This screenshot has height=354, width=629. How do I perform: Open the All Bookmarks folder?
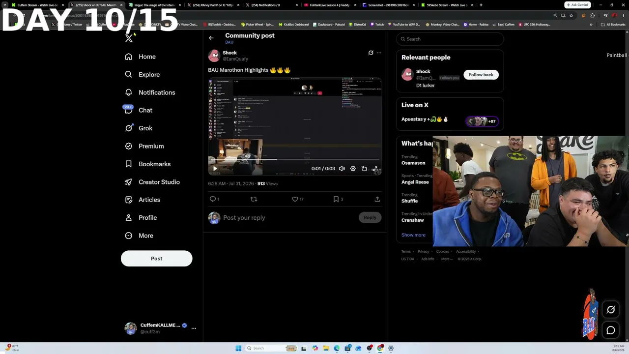coord(613,25)
